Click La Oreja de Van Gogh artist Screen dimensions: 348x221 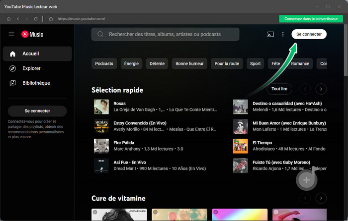click(134, 110)
